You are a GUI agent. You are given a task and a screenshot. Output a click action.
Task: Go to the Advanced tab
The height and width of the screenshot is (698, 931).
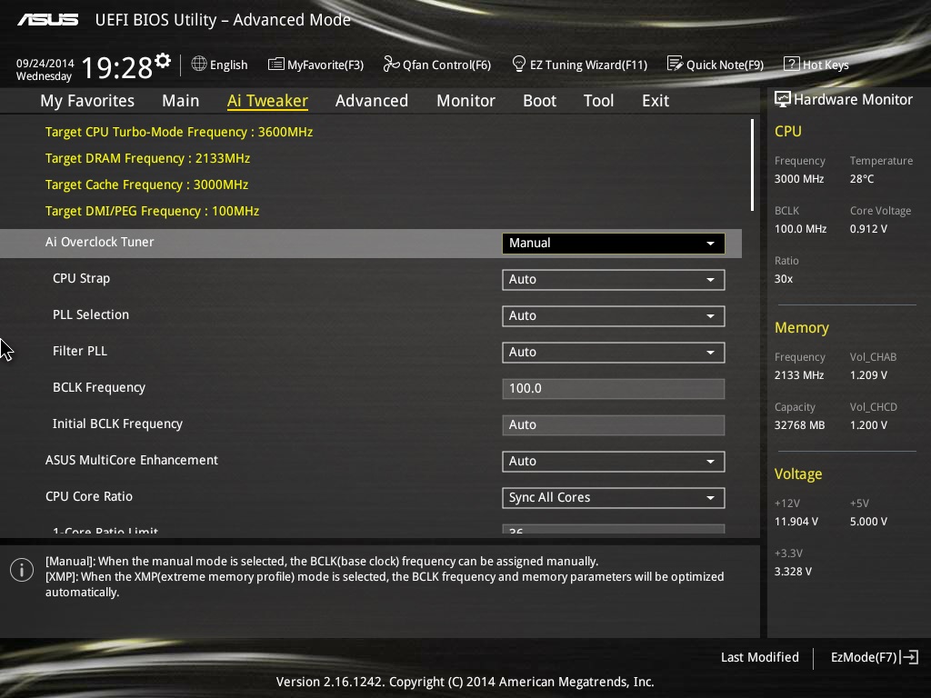372,101
